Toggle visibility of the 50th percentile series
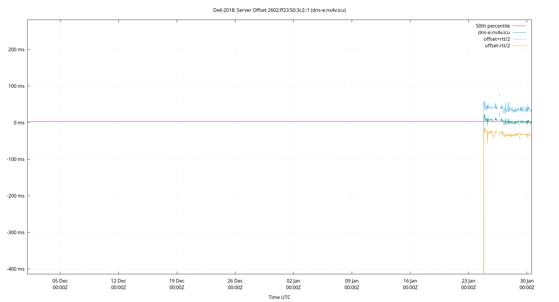Viewport: 559px width, 302px height. tap(493, 26)
